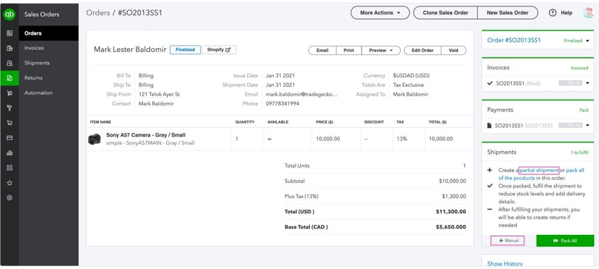599x269 pixels.
Task: Click the Order #SO2013SS1 panel title
Action: click(514, 41)
